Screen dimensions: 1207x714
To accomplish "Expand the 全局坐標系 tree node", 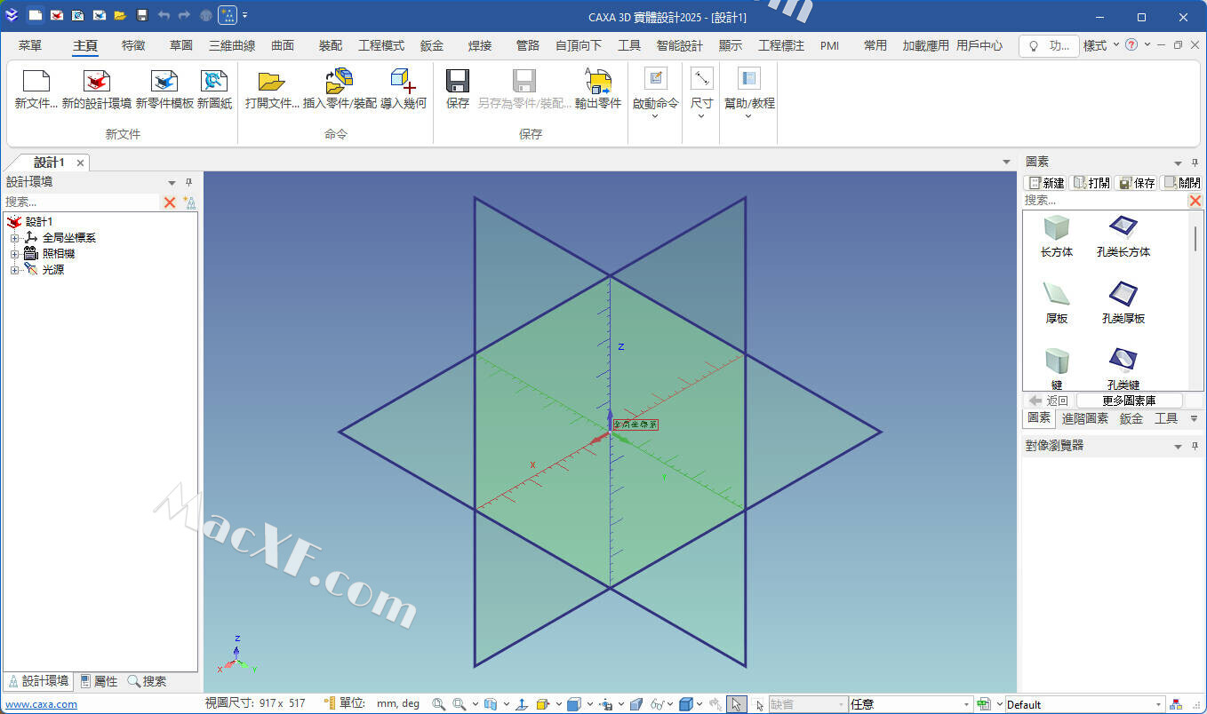I will tap(14, 238).
